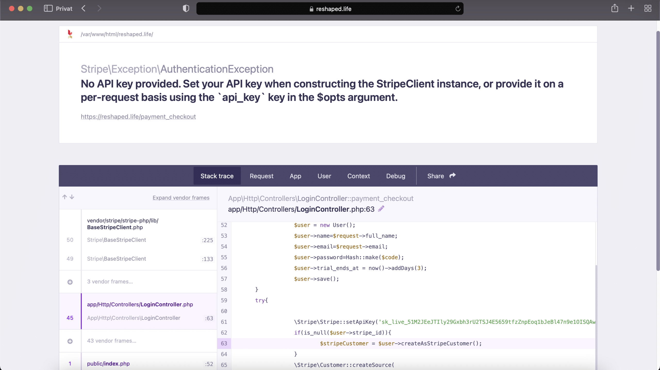Select frame 45 LoginController :63
Screen dimensions: 660x370
click(x=138, y=318)
